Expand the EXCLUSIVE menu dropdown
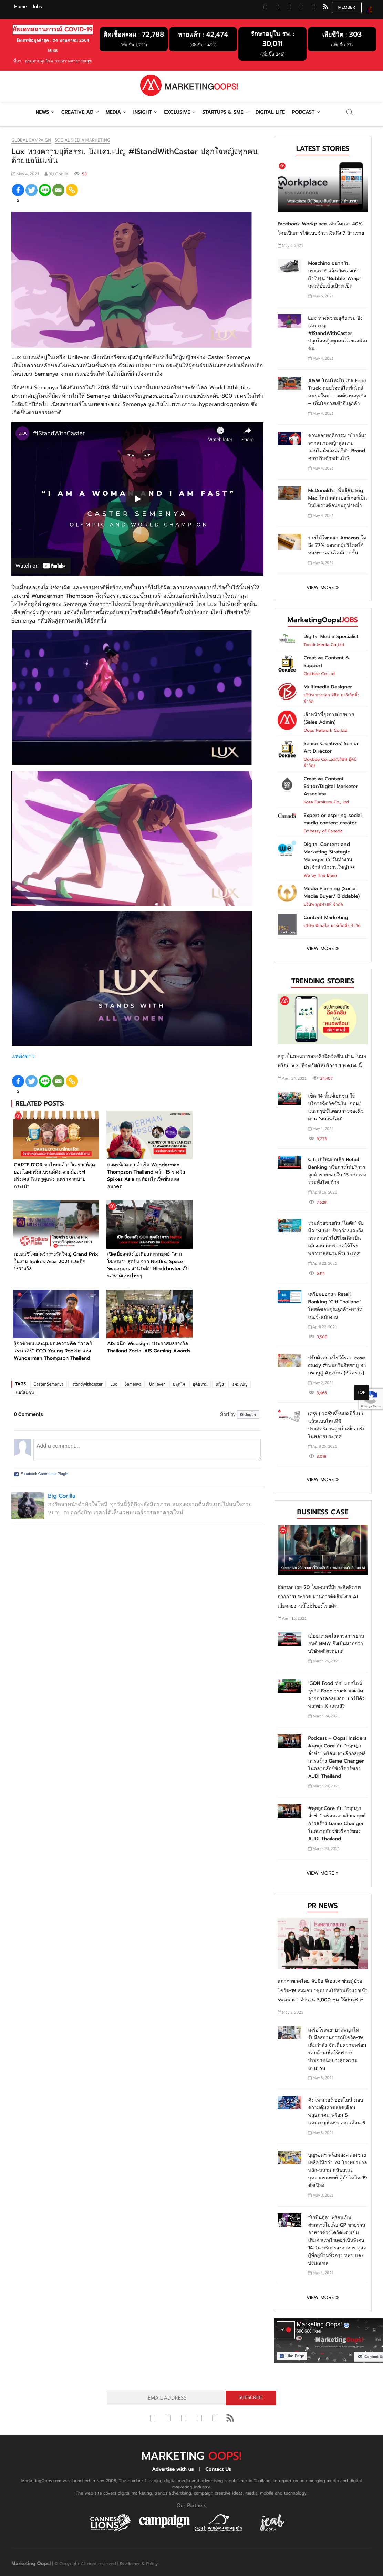 point(179,112)
